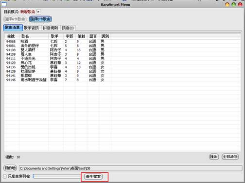Click the yellow minimize button
The image size is (245, 183).
point(227,4)
